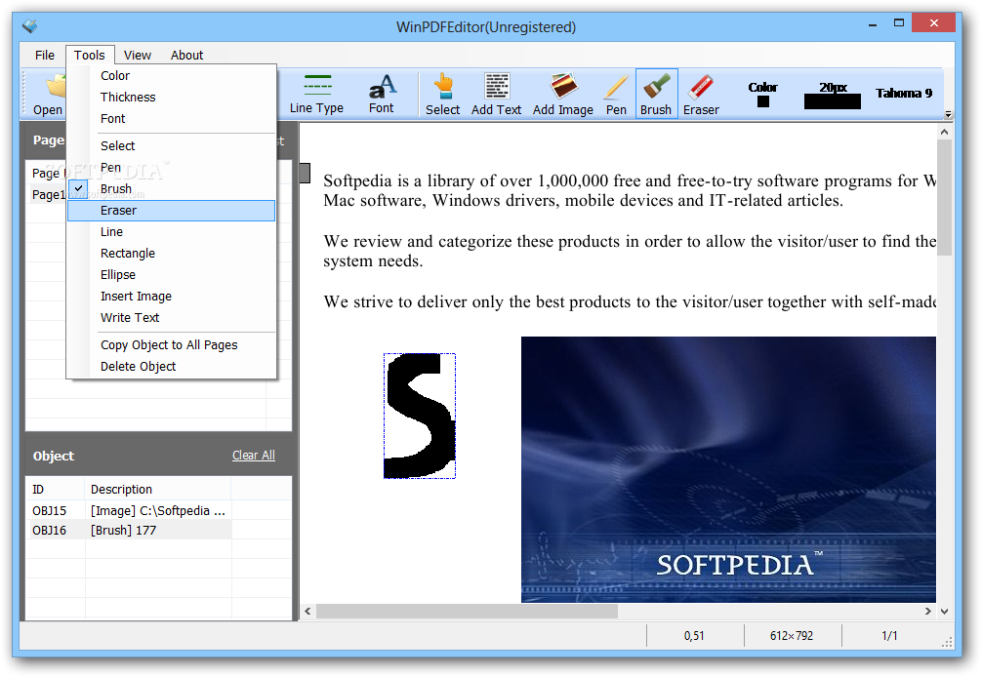The height and width of the screenshot is (677, 982).
Task: Open the Line Type toolbar tool
Action: click(316, 94)
